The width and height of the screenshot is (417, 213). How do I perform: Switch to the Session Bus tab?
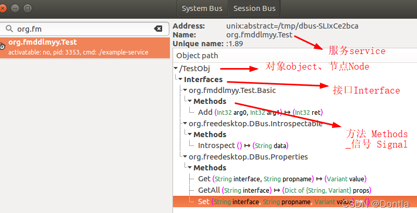pos(254,8)
